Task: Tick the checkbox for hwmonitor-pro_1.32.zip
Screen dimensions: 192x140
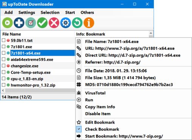Action: pos(4,85)
